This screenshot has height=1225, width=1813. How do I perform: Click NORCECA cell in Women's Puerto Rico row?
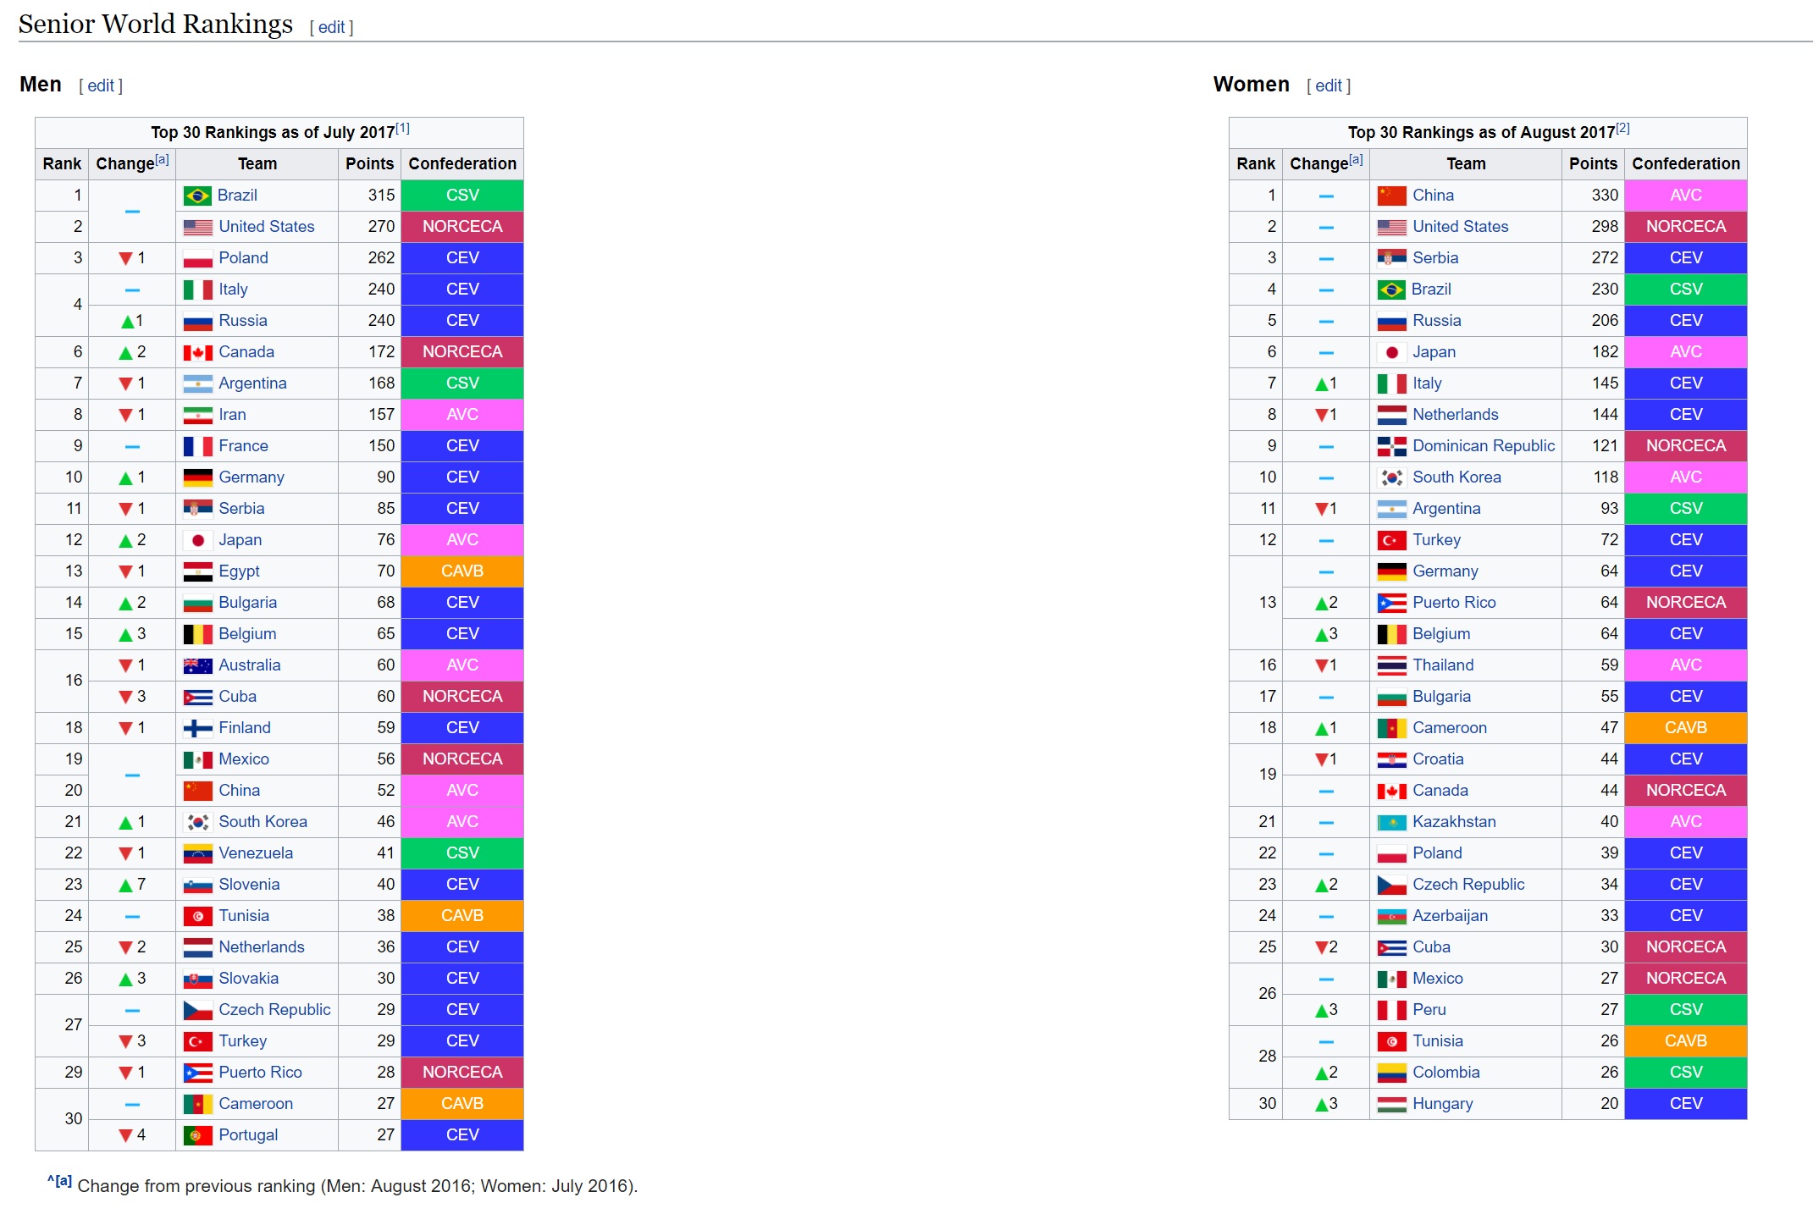1685,603
